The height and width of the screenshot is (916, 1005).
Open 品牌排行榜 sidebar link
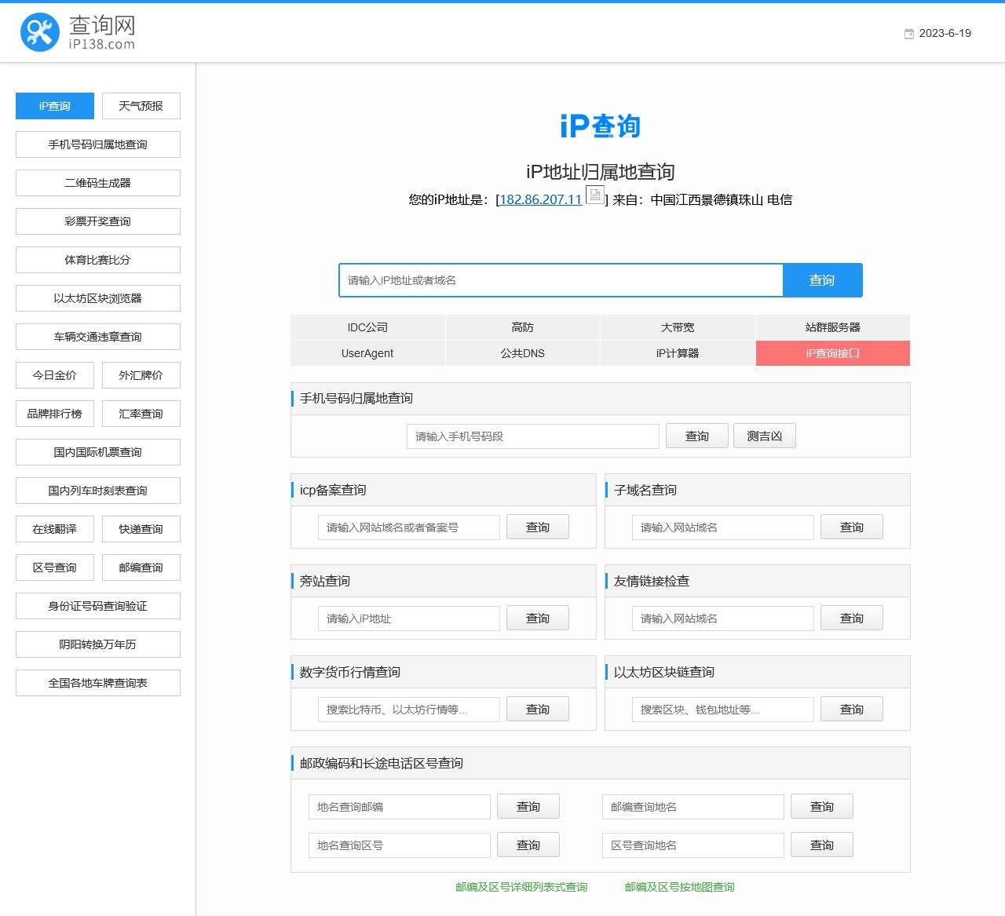[55, 414]
